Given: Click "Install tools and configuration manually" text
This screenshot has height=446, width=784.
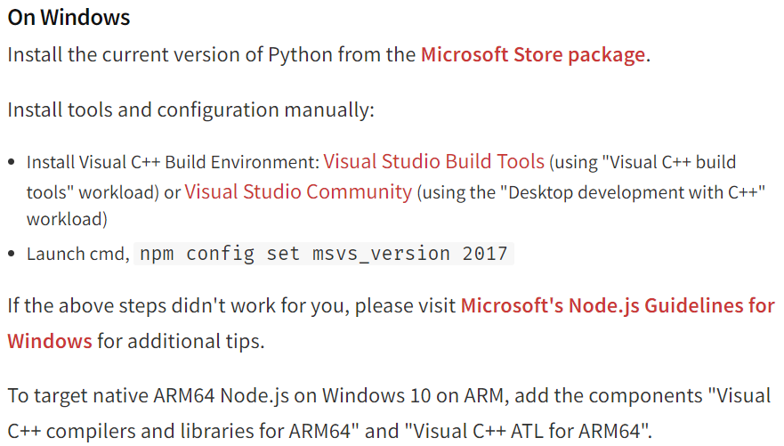Looking at the screenshot, I should (x=190, y=110).
